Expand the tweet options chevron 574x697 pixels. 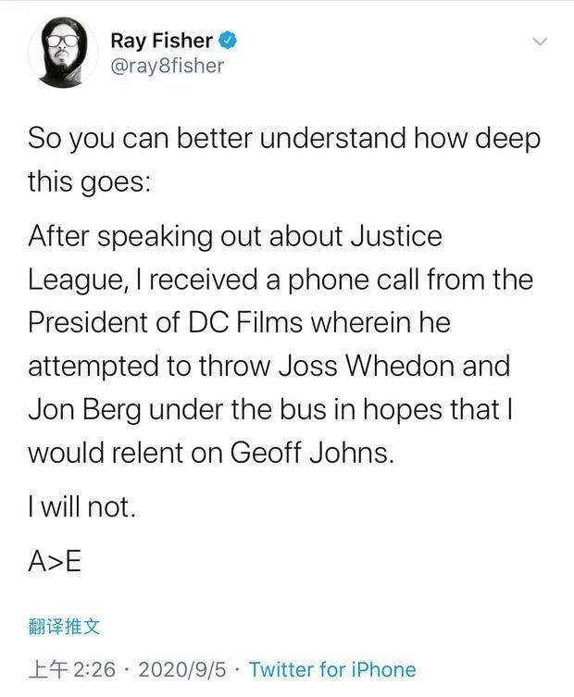pos(540,42)
